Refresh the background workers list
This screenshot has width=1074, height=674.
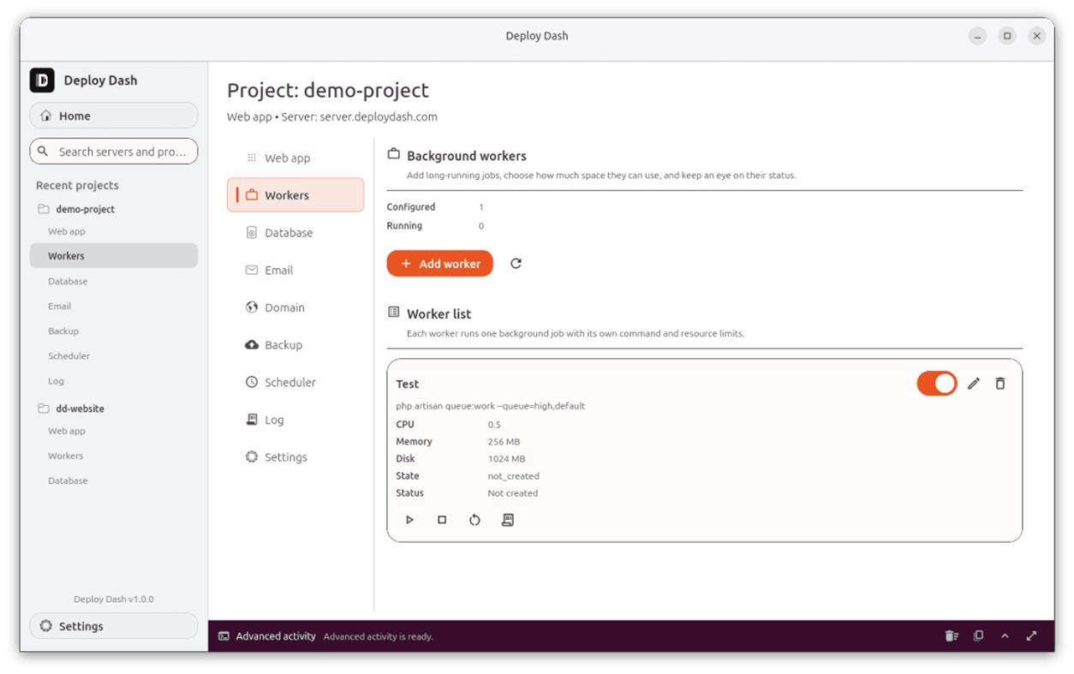[516, 264]
